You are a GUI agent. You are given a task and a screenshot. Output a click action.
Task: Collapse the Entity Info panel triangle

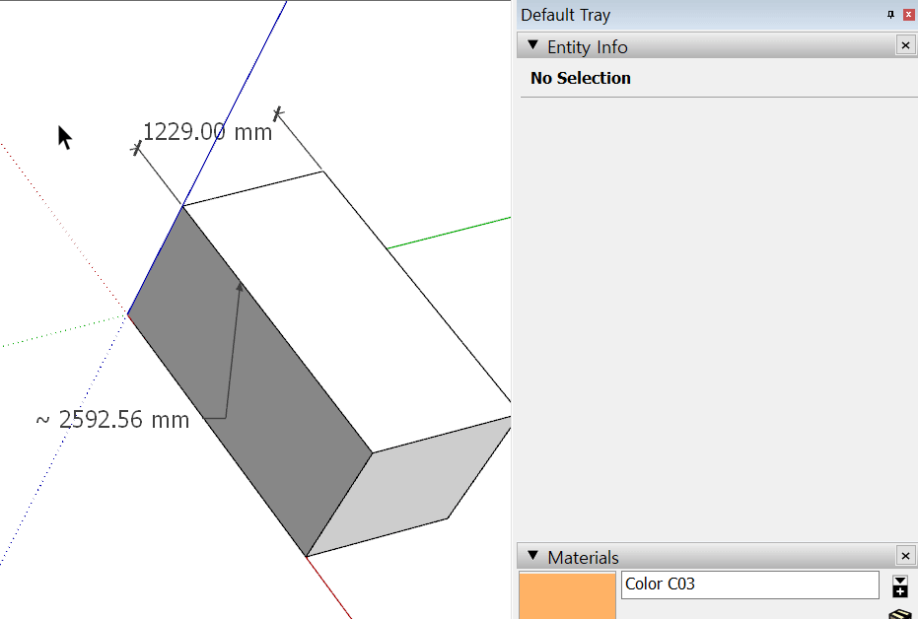(x=532, y=45)
